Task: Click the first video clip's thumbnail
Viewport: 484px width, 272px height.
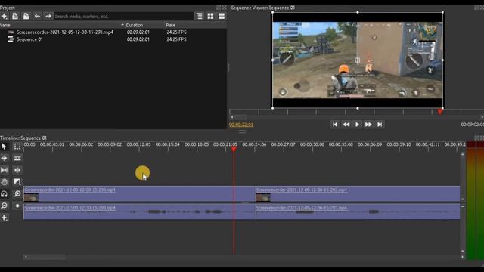Action: pos(32,197)
